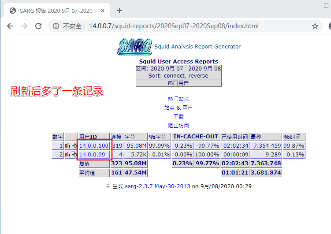
Task: Click the 02:02:34 elapsed time cell
Action: [235, 145]
